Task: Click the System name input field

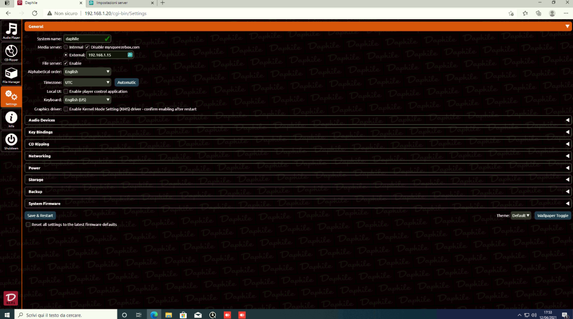Action: pyautogui.click(x=87, y=39)
